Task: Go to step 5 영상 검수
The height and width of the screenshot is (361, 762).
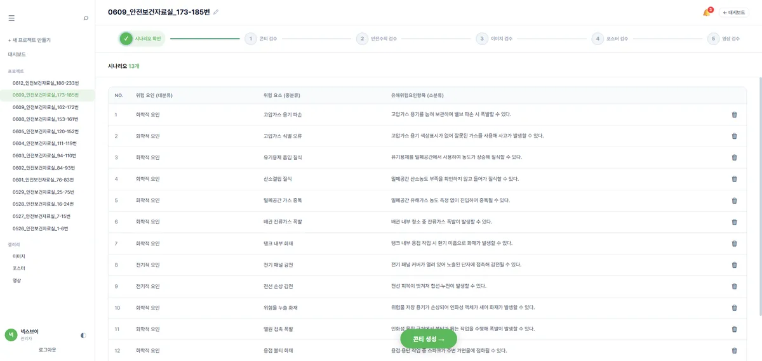Action: (x=724, y=39)
